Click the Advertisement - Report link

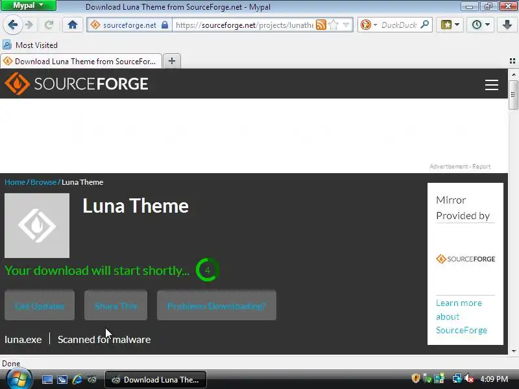tap(460, 167)
